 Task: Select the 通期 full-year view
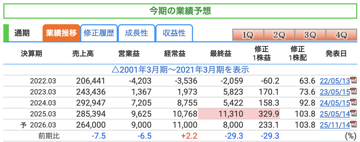pyautogui.click(x=22, y=33)
